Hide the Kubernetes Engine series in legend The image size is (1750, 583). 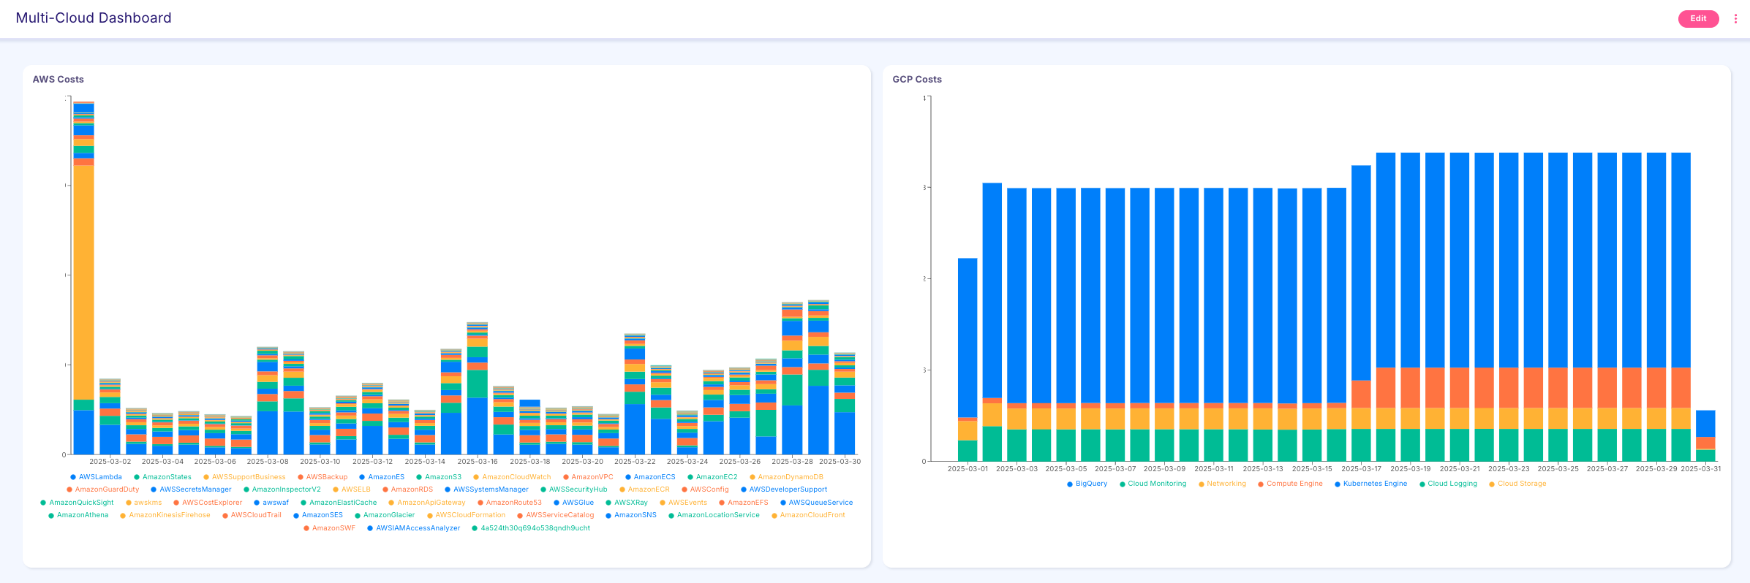coord(1374,484)
